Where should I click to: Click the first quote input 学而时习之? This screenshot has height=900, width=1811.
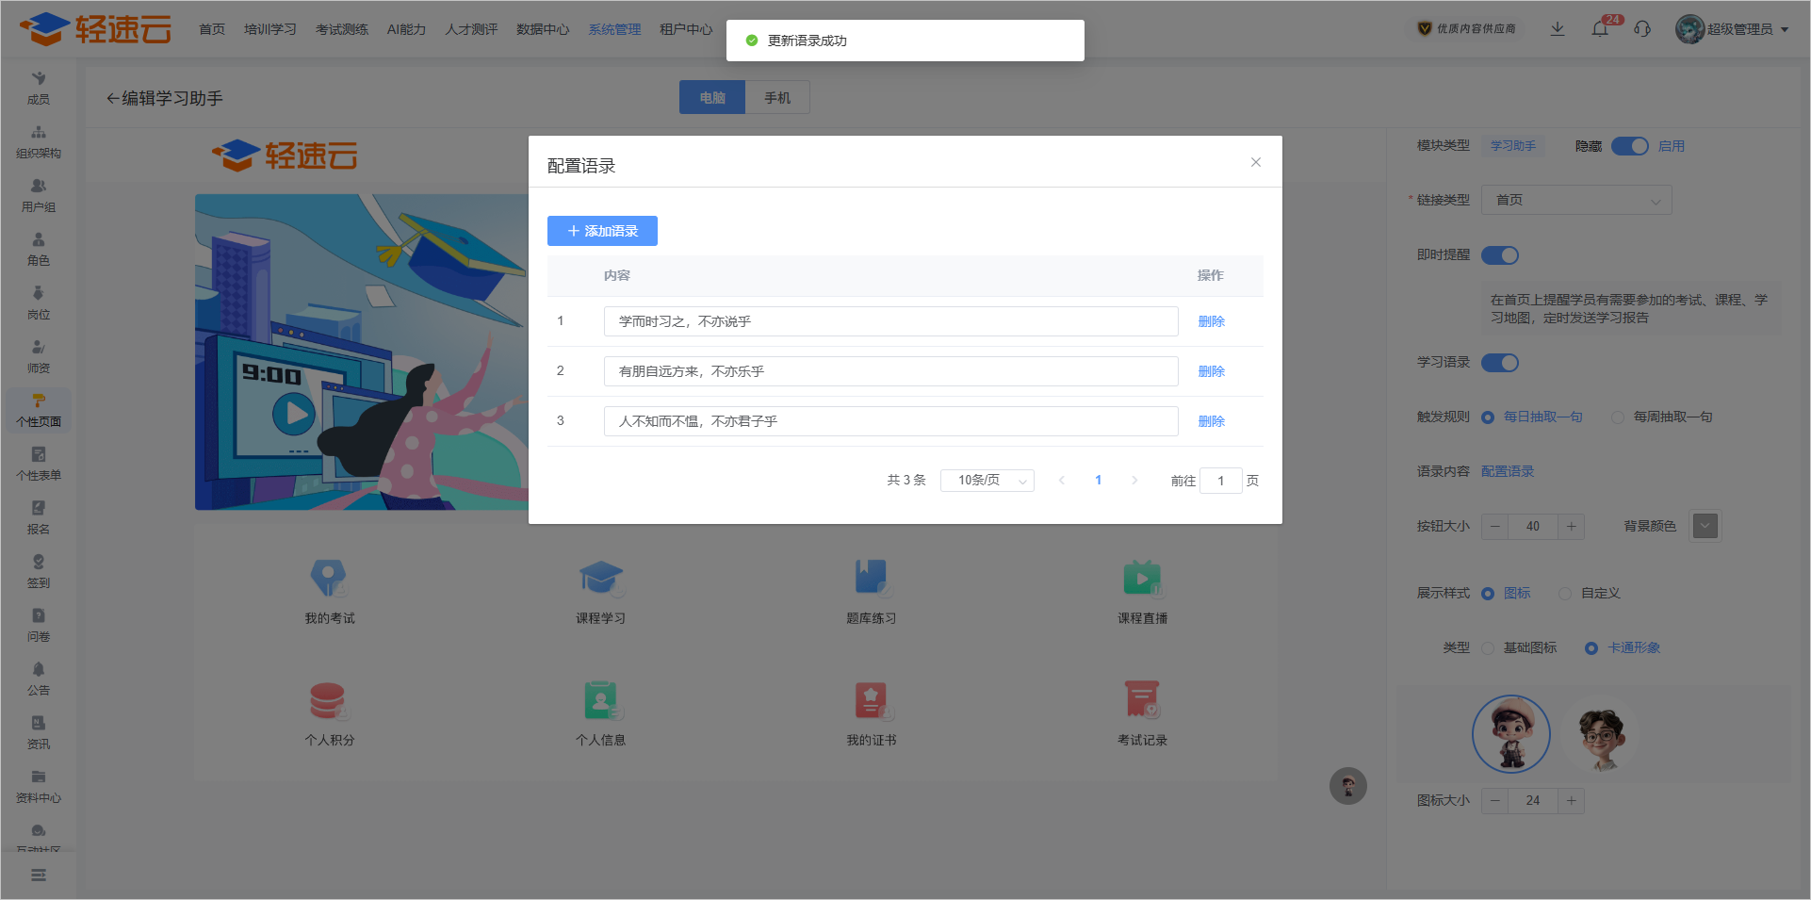pos(890,321)
